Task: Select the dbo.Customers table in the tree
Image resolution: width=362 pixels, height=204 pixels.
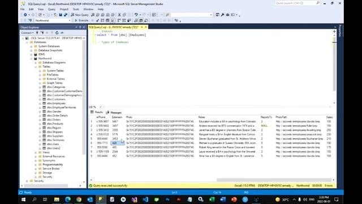Action: 56,99
